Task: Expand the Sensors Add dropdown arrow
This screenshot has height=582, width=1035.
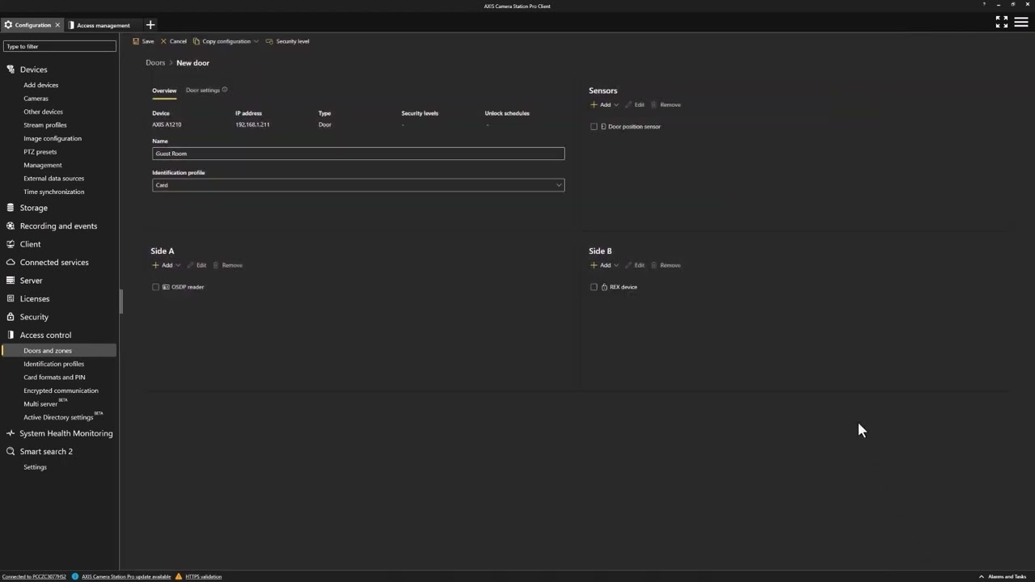Action: coord(616,105)
